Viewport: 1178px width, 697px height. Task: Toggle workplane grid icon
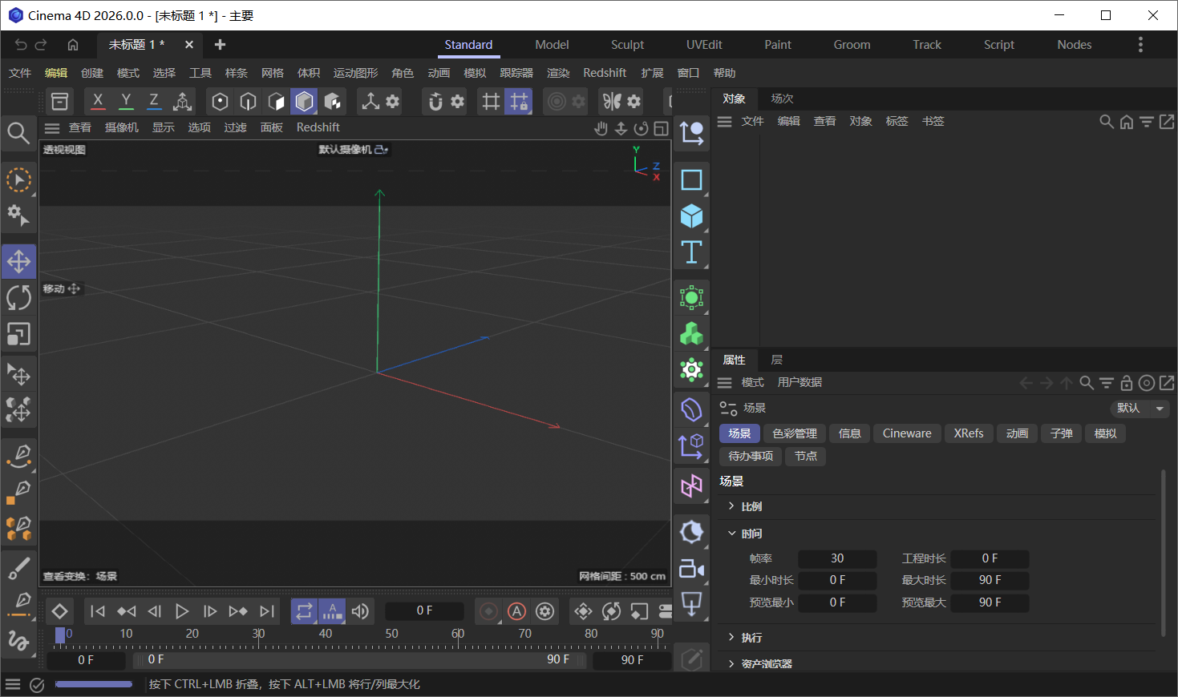[491, 101]
